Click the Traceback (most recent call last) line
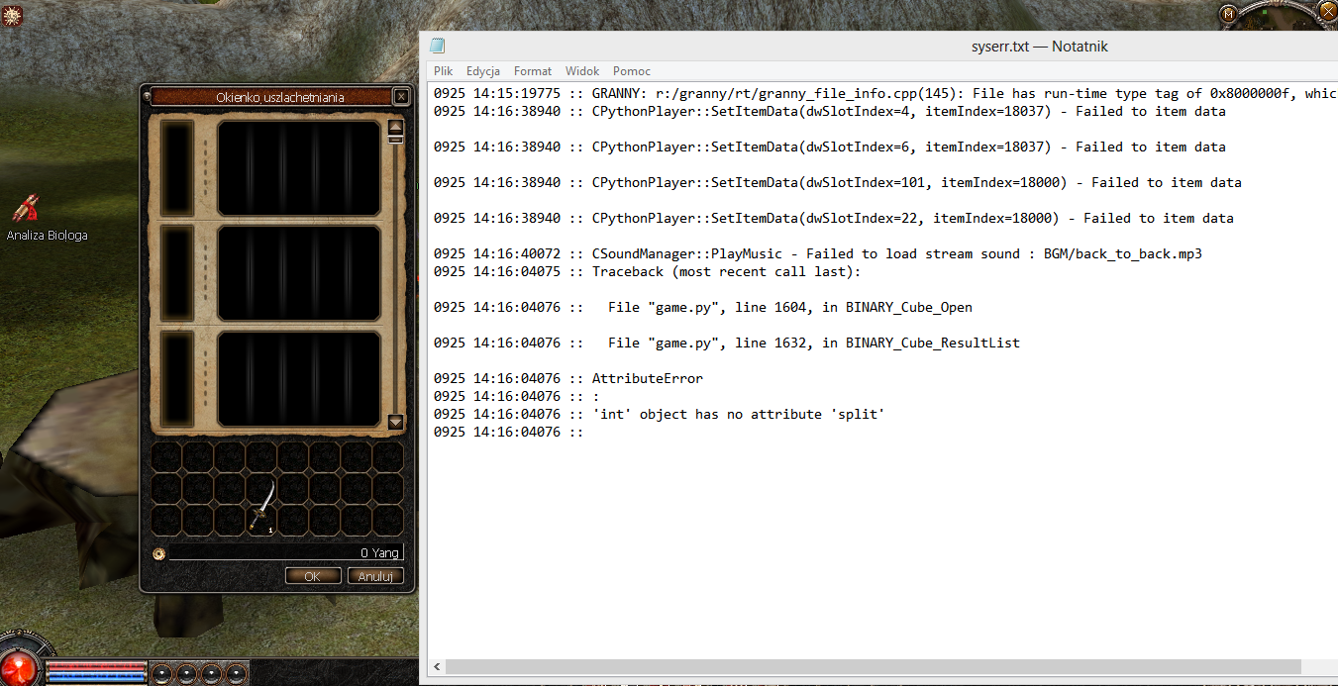The image size is (1338, 686). pos(648,271)
